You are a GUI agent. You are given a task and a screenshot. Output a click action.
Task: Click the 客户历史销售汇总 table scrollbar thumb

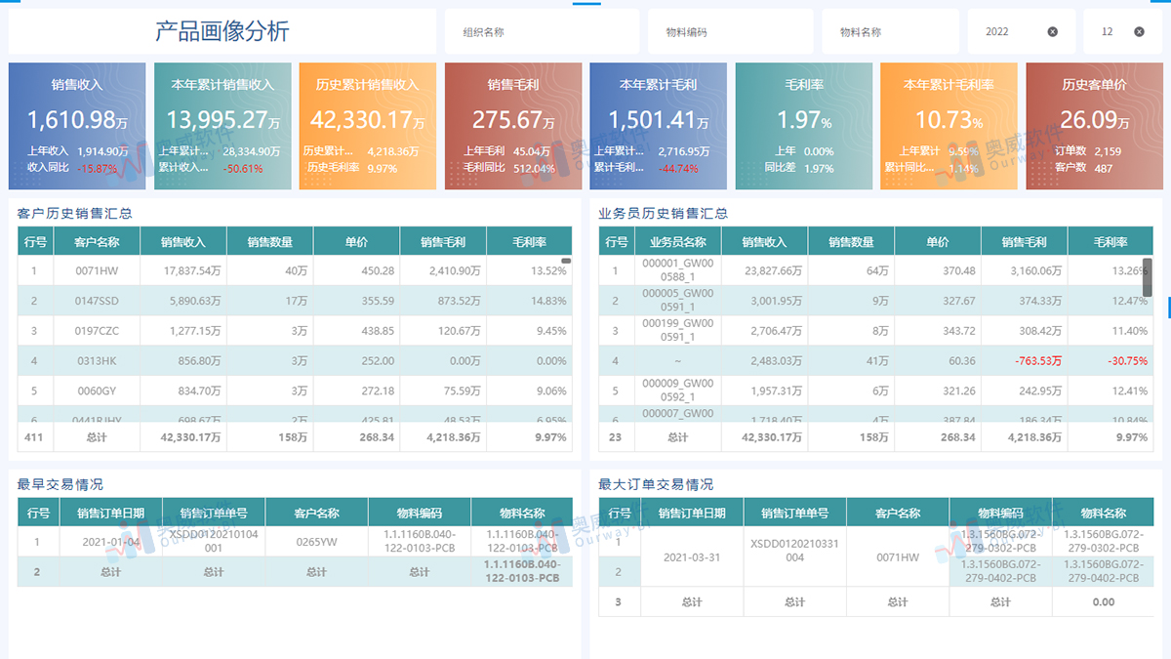[x=566, y=261]
